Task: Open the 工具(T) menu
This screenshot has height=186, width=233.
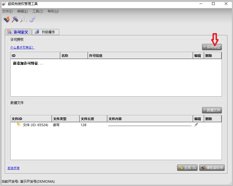Action: 38,11
